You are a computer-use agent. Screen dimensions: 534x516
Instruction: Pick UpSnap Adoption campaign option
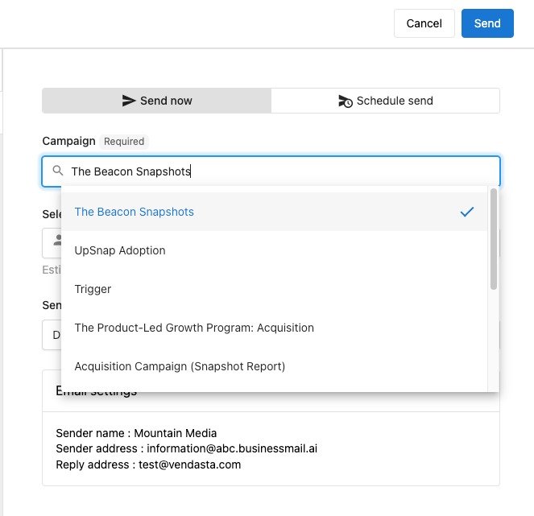[120, 250]
